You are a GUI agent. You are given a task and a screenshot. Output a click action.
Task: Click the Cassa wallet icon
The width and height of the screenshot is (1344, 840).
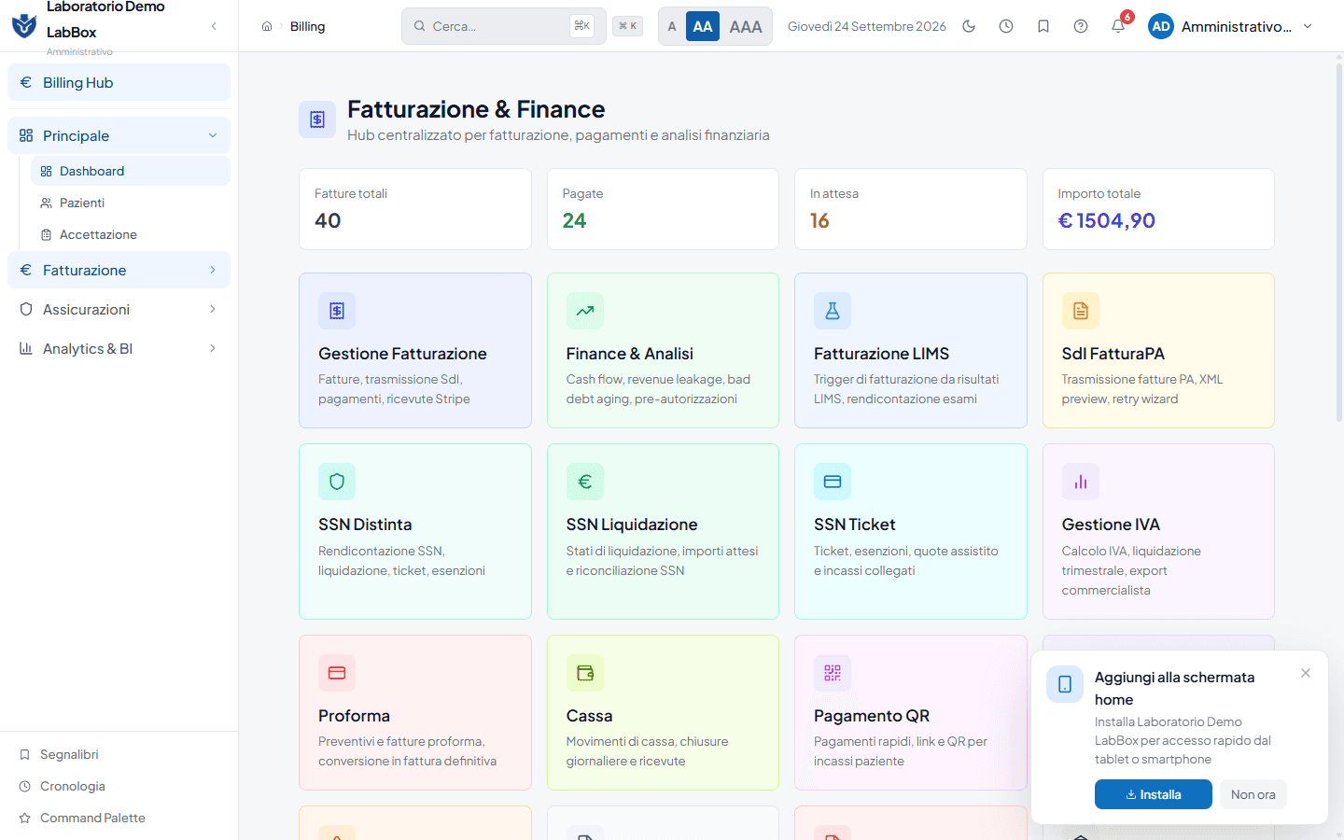pyautogui.click(x=585, y=673)
